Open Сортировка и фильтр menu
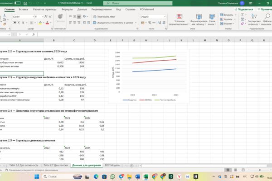The width and height of the screenshot is (272, 181). pyautogui.click(x=254, y=19)
